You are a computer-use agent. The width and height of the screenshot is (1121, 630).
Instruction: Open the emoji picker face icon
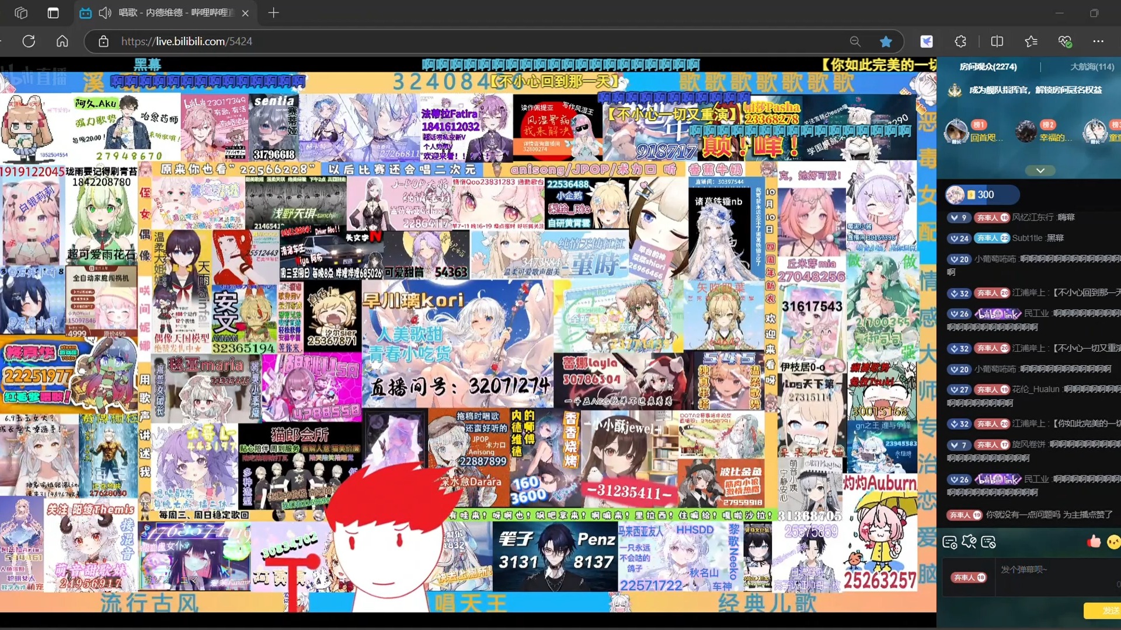(x=1113, y=542)
